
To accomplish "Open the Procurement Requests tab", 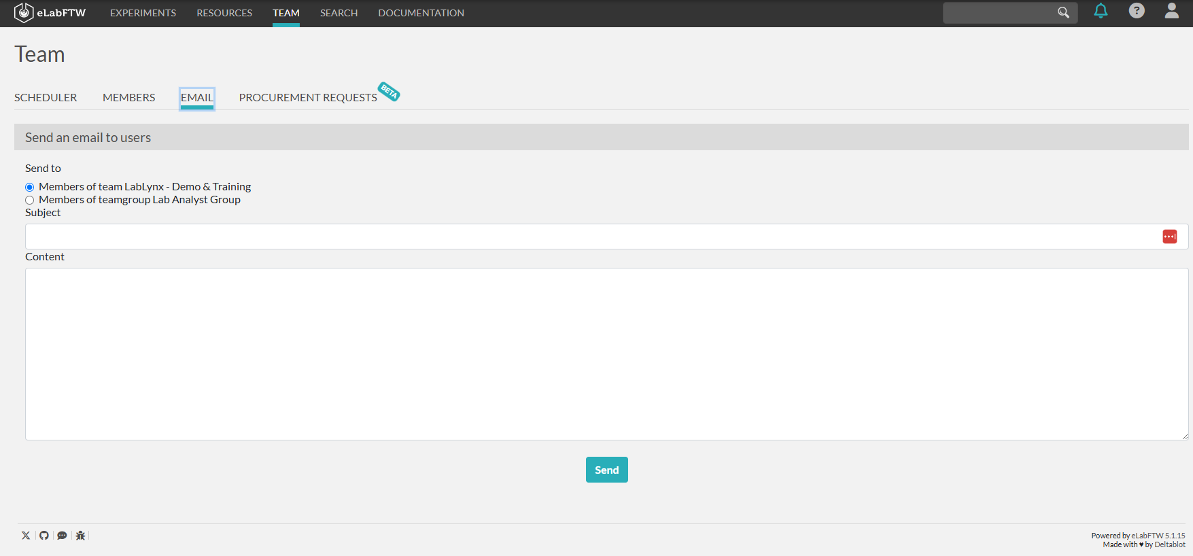I will click(x=308, y=98).
